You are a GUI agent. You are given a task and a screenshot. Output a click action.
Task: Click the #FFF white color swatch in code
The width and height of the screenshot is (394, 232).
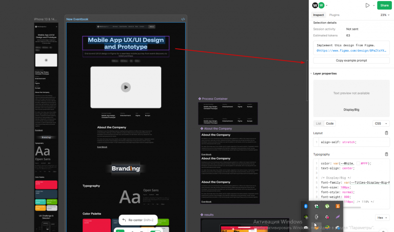358,163
